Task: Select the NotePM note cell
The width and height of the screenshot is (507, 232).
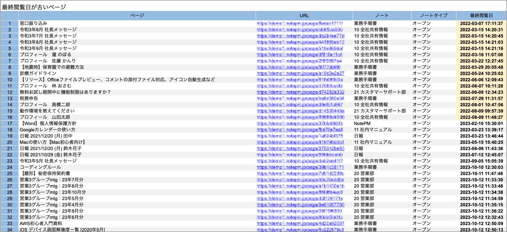Action: pos(362,124)
